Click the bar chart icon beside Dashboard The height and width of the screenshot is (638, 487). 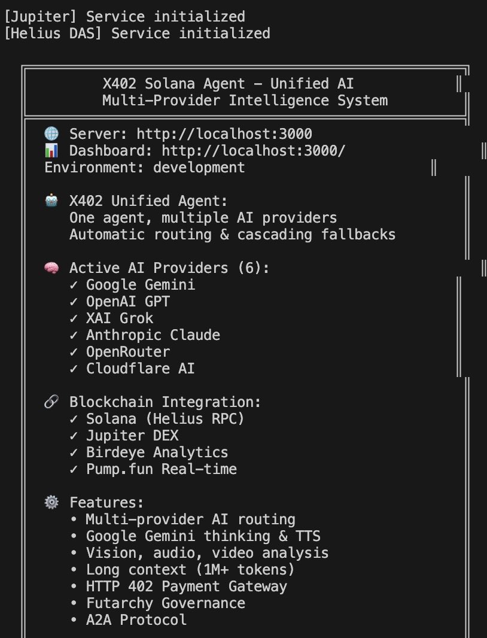point(51,151)
